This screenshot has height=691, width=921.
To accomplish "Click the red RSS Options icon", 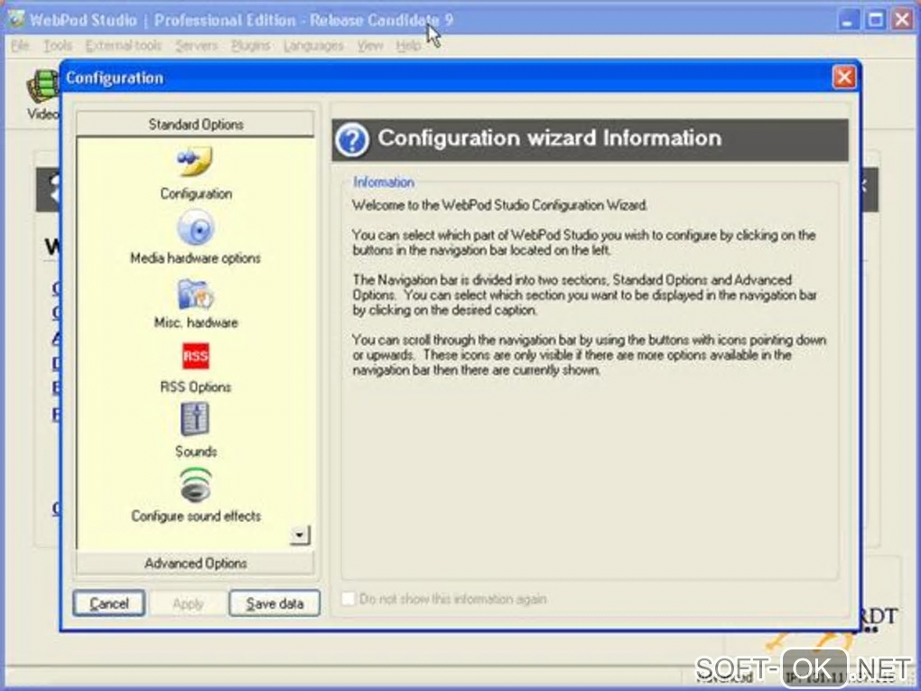I will coord(196,356).
